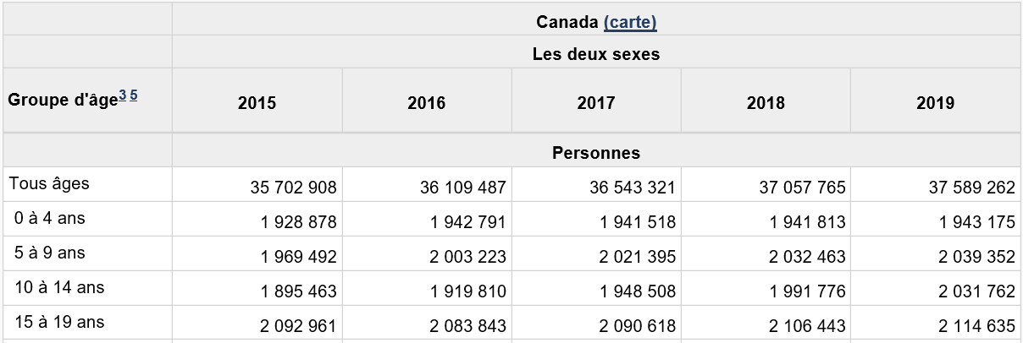Click the Tous âges 2015 value 35 702 908
This screenshot has width=1023, height=343.
tap(293, 188)
